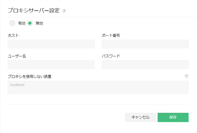Select the 有効 radio button
This screenshot has width=197, height=133.
(12, 23)
